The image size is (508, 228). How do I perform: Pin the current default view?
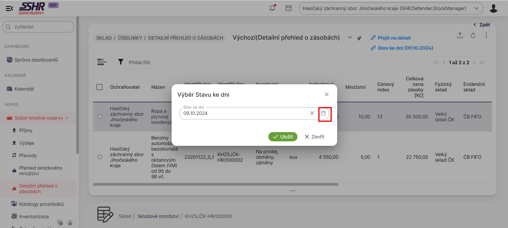(359, 38)
